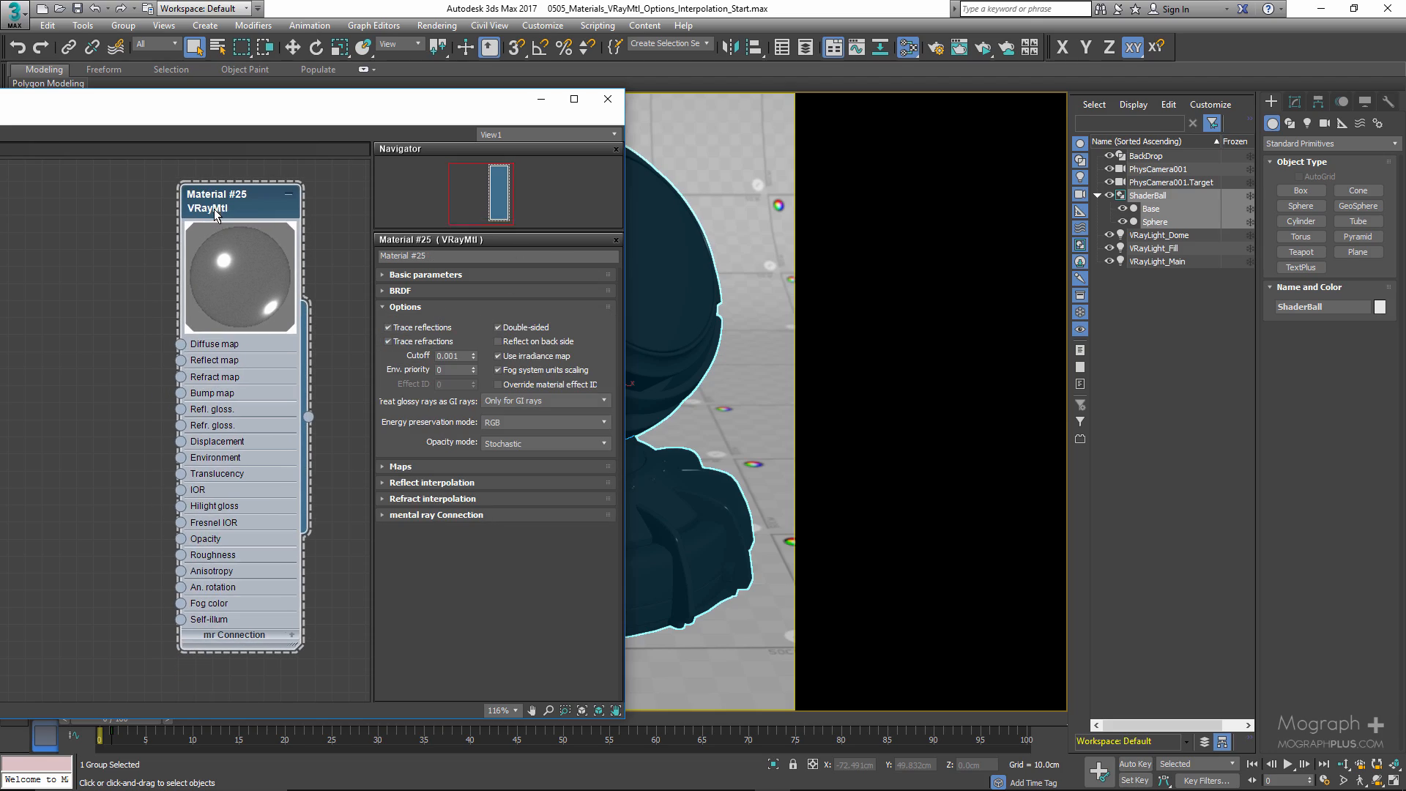This screenshot has width=1406, height=791.
Task: Click the Lights category icon in Create panel
Action: (x=1307, y=123)
